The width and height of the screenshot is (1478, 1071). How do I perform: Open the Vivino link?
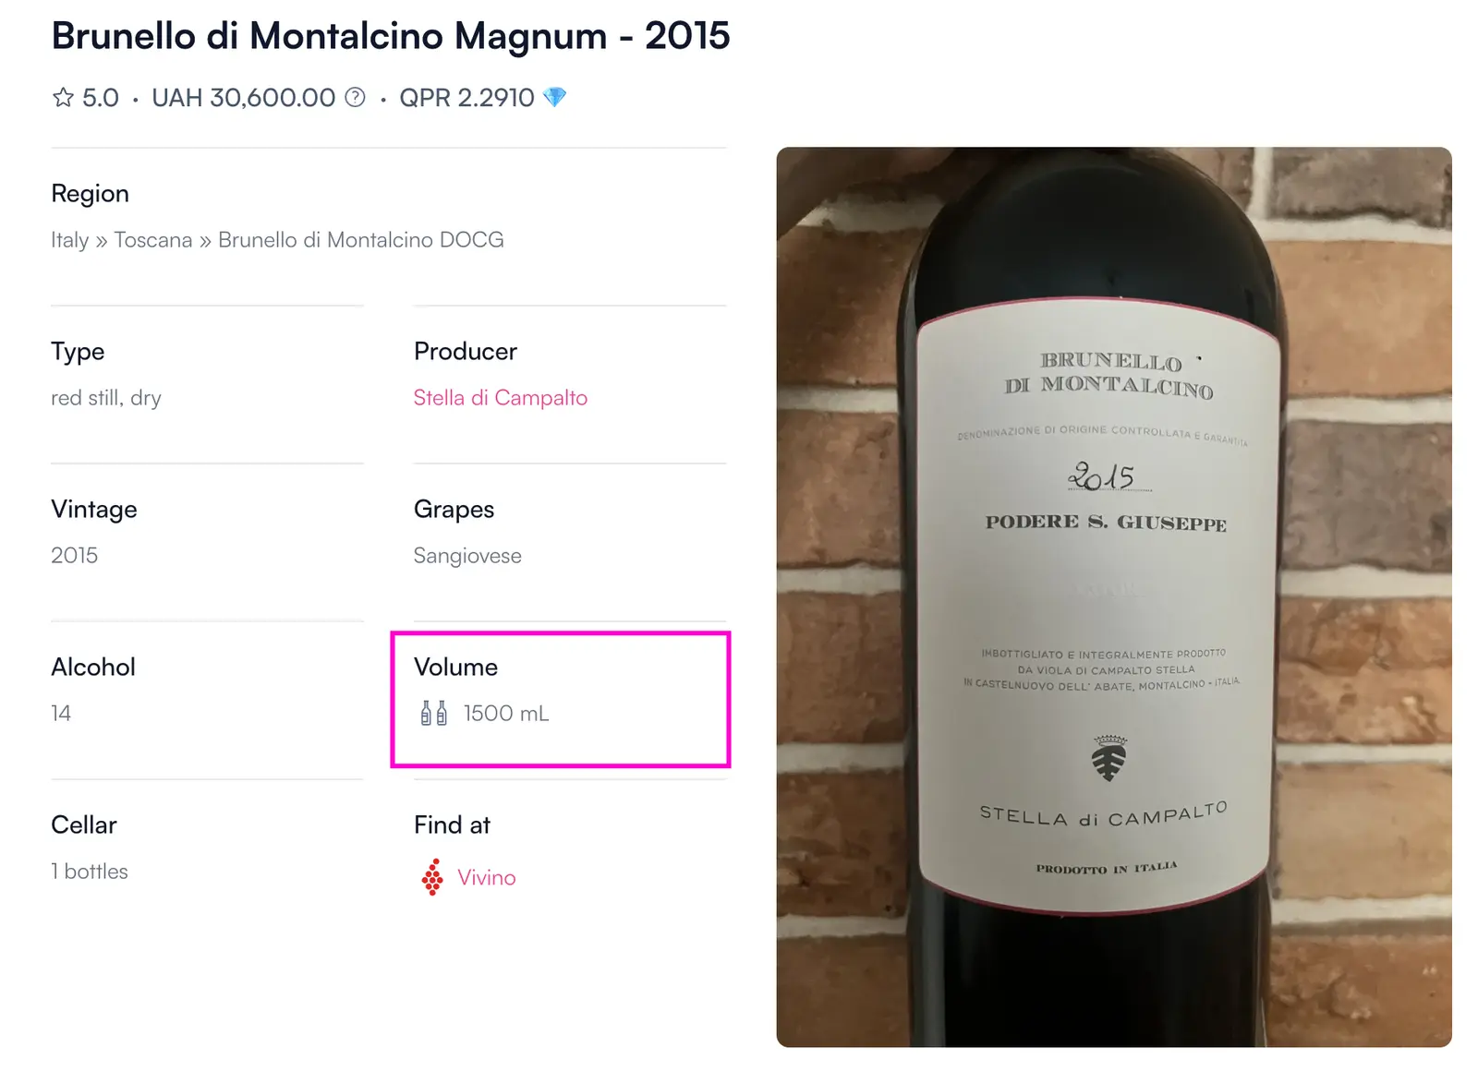coord(486,877)
